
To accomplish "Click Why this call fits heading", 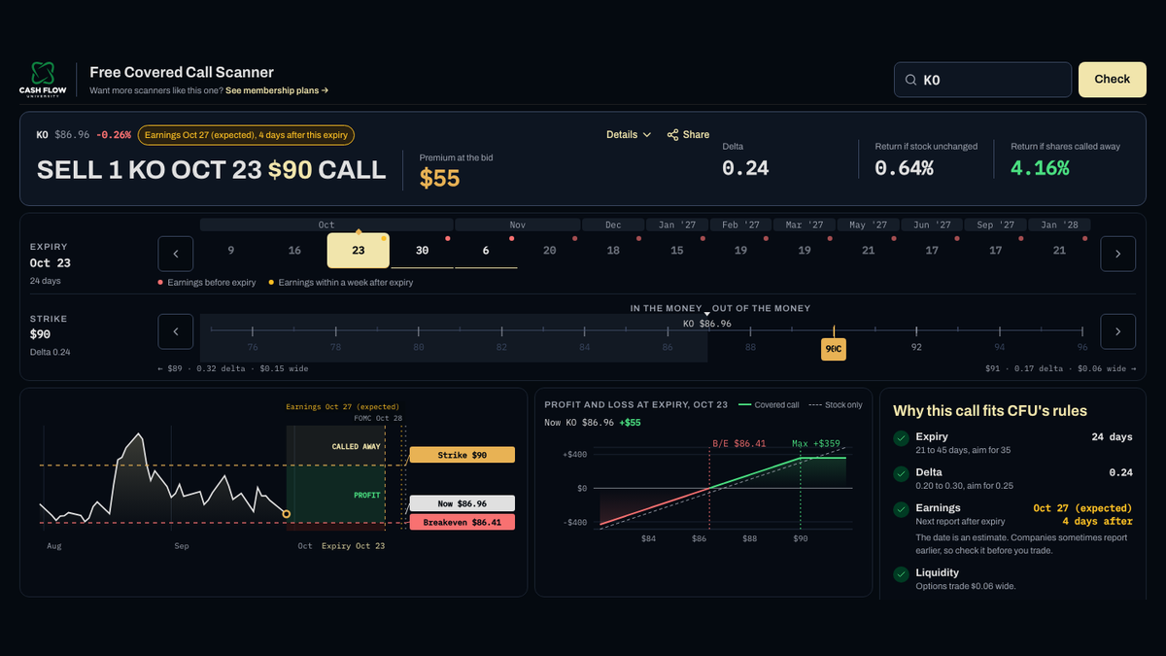I will (x=990, y=411).
